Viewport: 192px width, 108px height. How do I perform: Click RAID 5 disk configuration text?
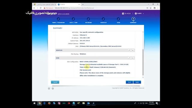pyautogui.click(x=88, y=61)
